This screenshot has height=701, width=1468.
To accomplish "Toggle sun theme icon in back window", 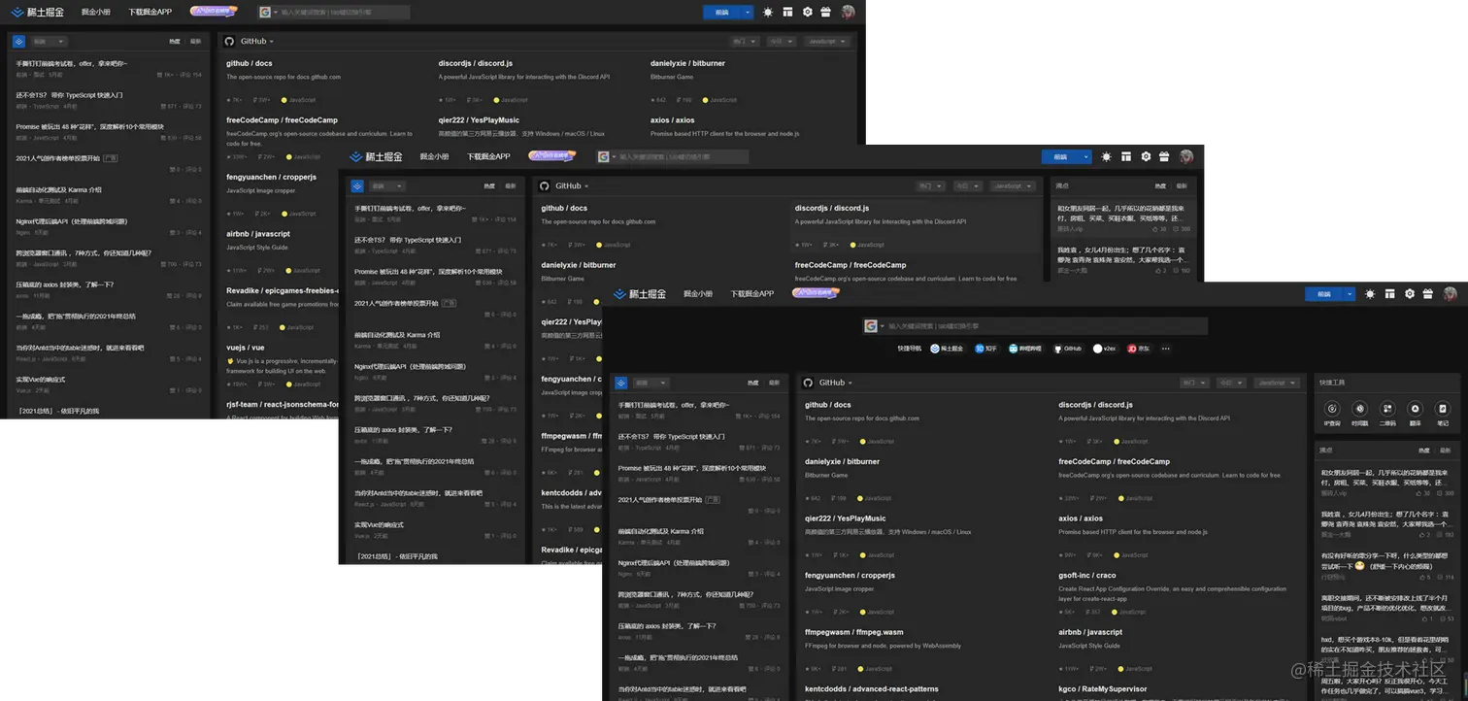I will tap(768, 12).
